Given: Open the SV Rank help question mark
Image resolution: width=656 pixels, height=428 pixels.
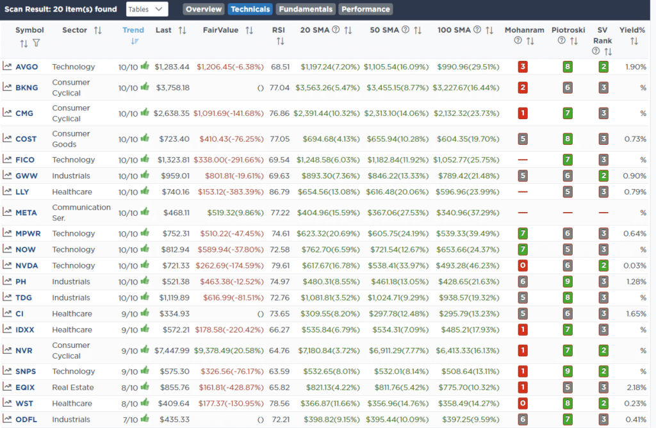Looking at the screenshot, I should point(596,51).
